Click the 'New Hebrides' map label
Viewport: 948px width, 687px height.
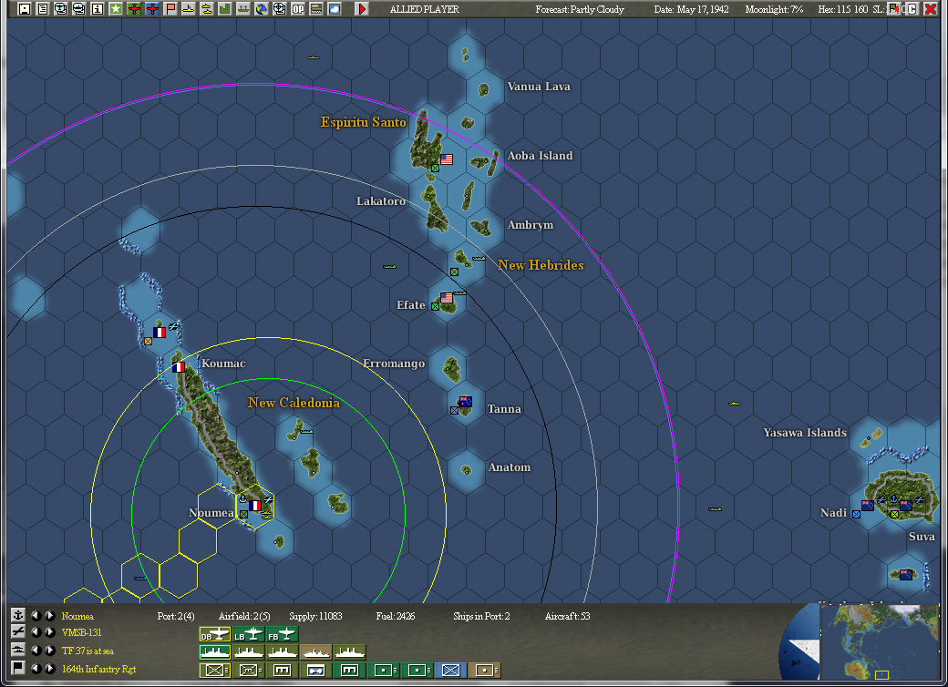541,264
